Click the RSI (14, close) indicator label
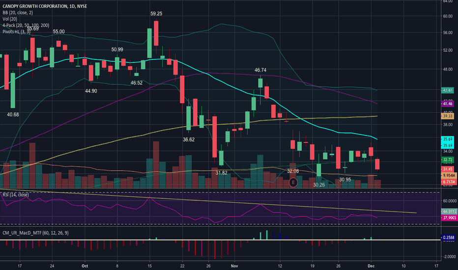458x270 pixels. click(x=16, y=194)
